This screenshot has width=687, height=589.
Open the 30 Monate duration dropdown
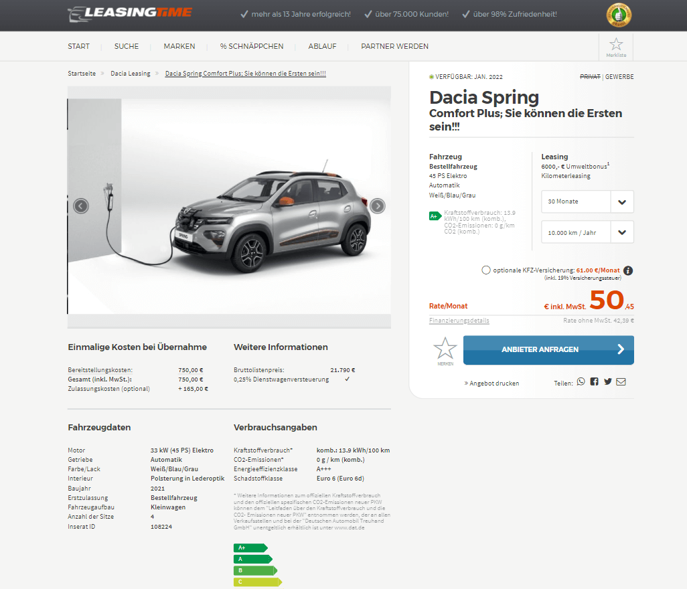[587, 201]
